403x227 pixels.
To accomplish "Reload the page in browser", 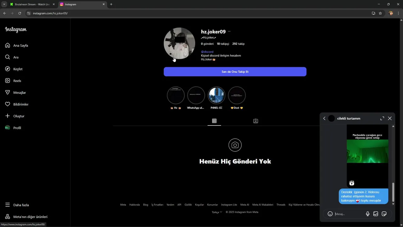I will (20, 13).
